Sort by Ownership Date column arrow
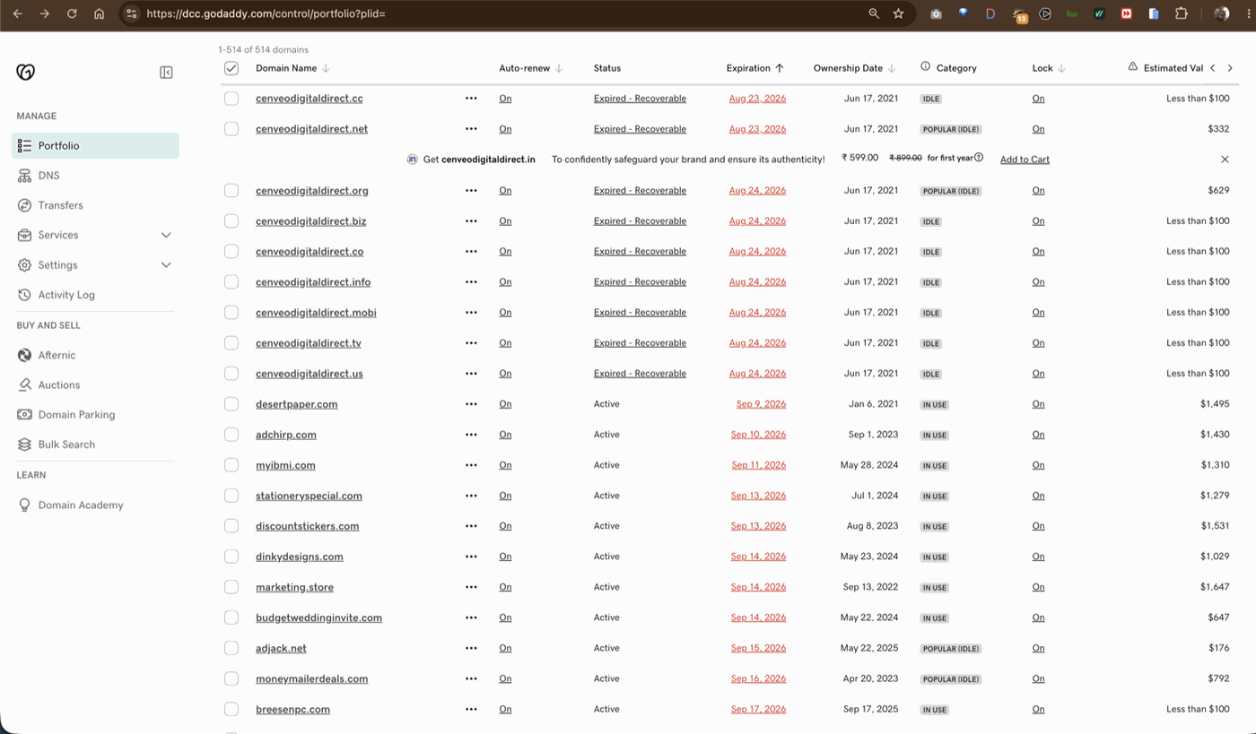 [892, 68]
